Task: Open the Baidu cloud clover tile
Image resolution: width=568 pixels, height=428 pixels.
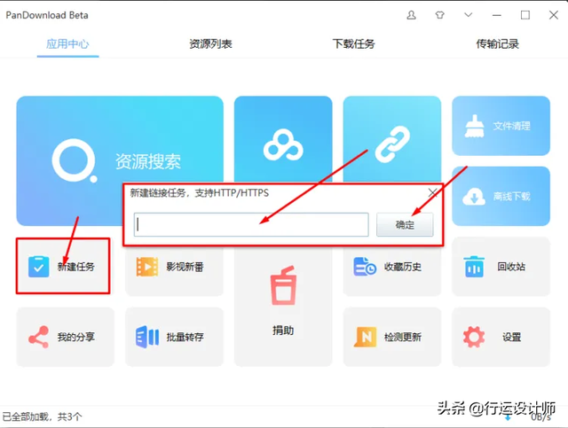Action: tap(283, 139)
